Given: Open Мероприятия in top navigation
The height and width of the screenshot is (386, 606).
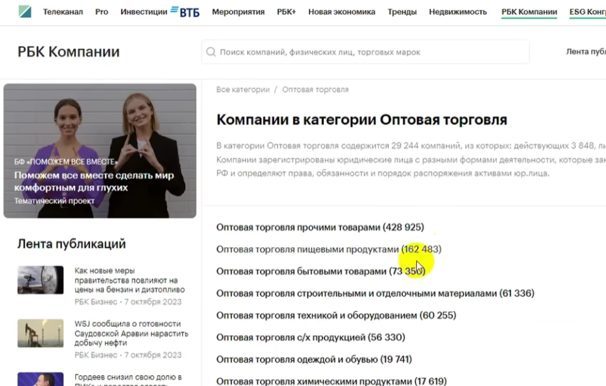Looking at the screenshot, I should 238,12.
